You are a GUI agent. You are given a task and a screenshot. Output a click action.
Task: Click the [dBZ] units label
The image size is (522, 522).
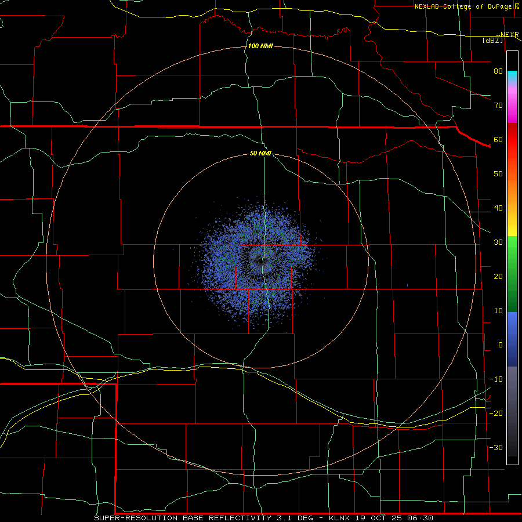pyautogui.click(x=492, y=40)
